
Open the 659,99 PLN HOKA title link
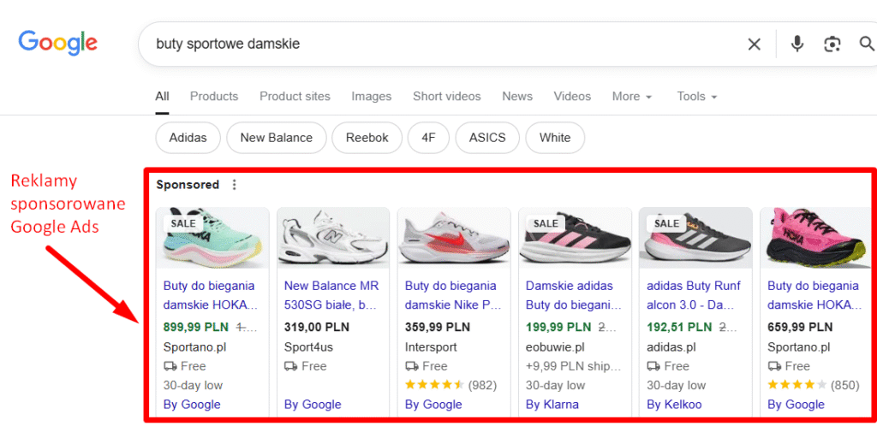click(815, 295)
